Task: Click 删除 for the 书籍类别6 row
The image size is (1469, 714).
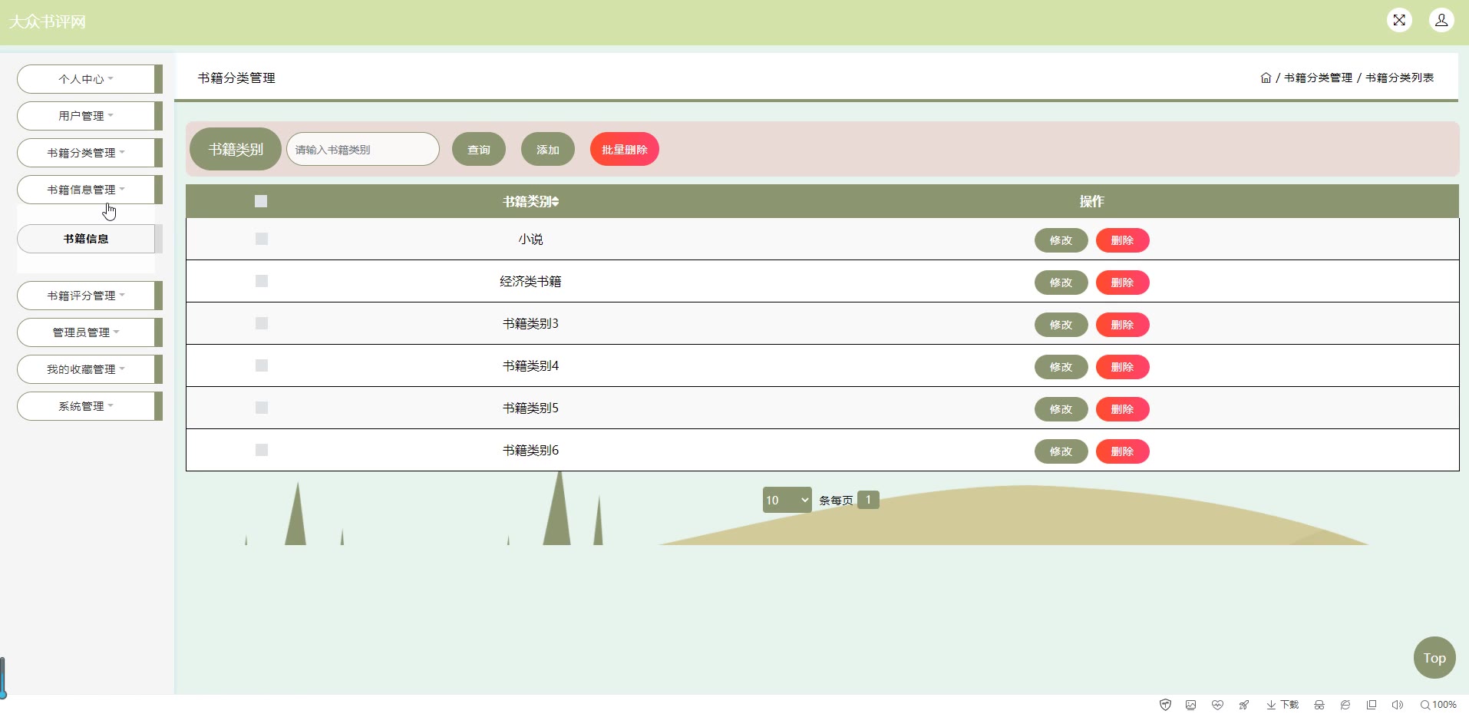Action: pos(1122,451)
